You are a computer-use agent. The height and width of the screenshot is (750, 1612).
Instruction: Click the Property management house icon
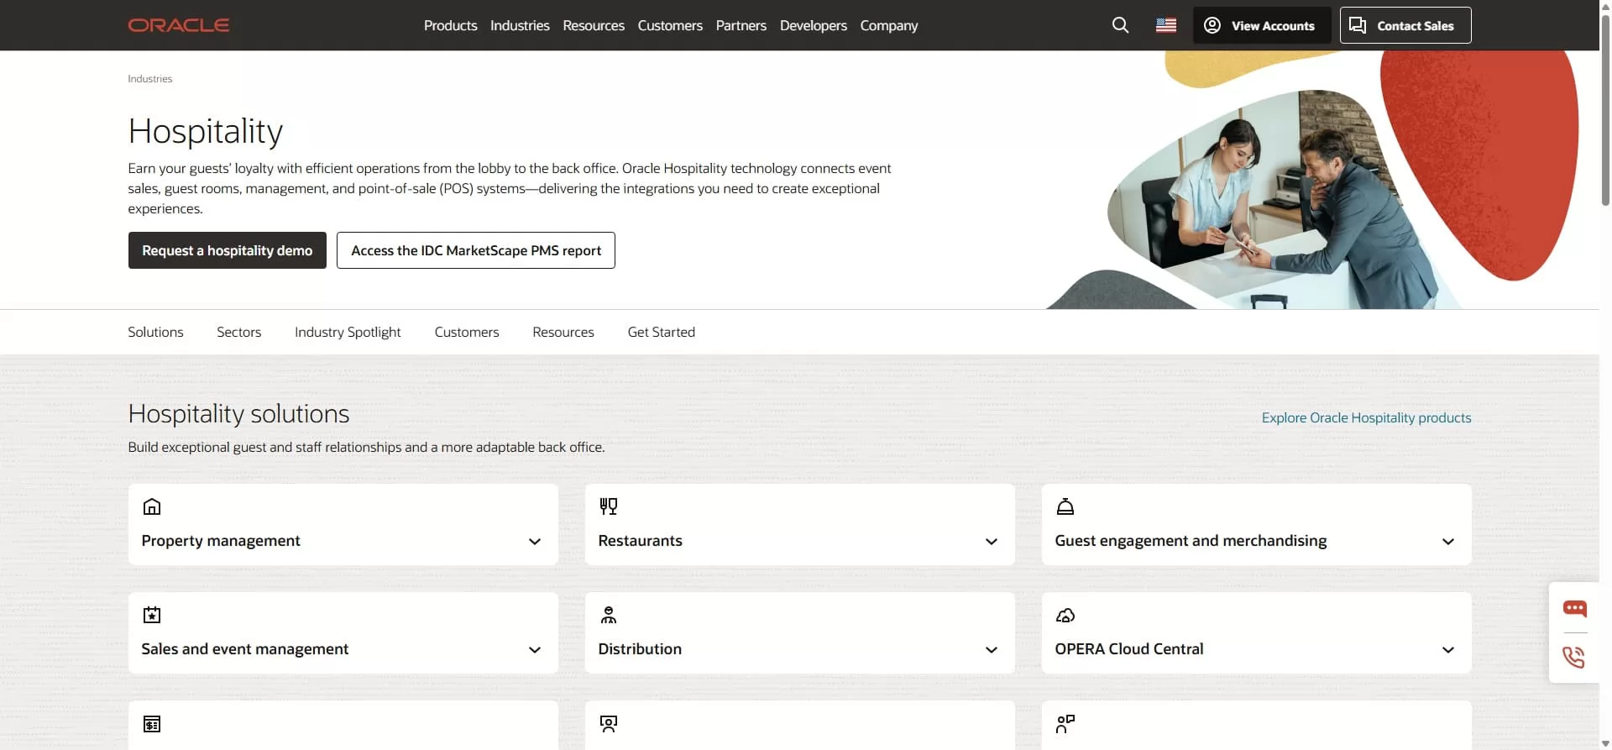pyautogui.click(x=152, y=506)
